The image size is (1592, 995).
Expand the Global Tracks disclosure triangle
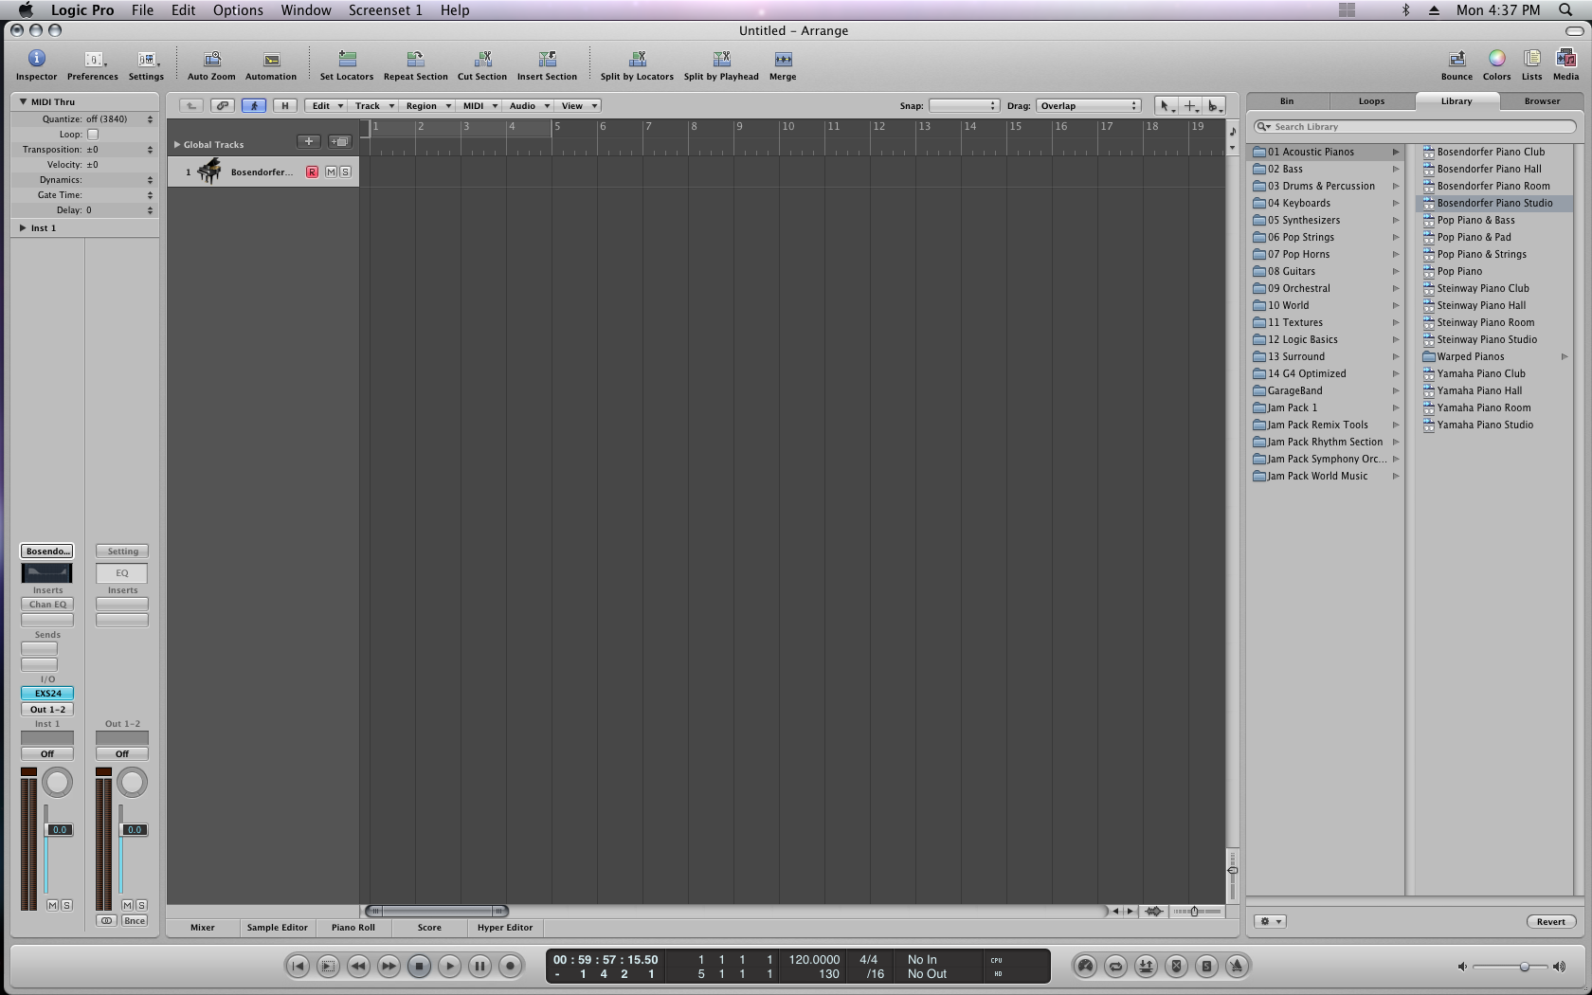click(176, 144)
